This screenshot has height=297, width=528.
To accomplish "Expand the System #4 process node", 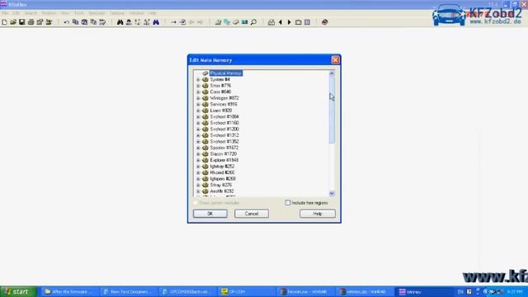I will pos(198,80).
